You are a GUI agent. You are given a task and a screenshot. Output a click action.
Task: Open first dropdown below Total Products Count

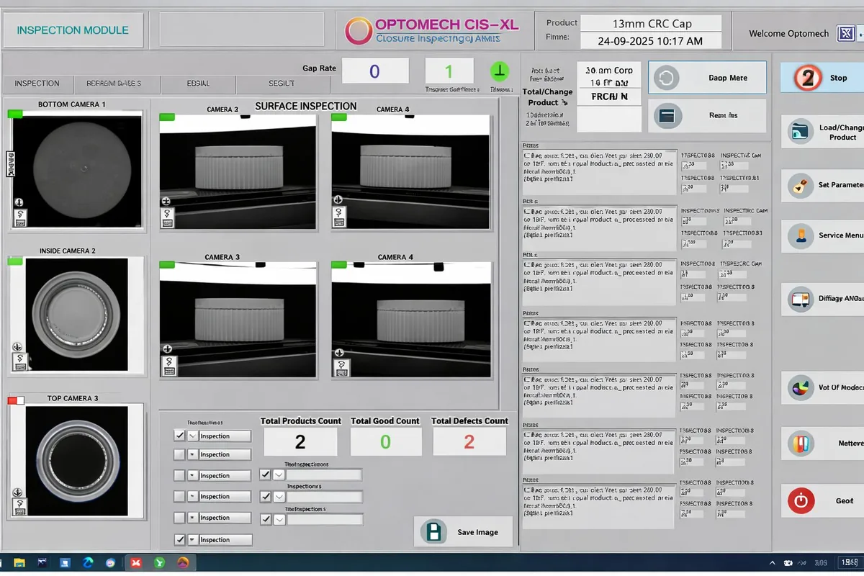click(x=279, y=474)
